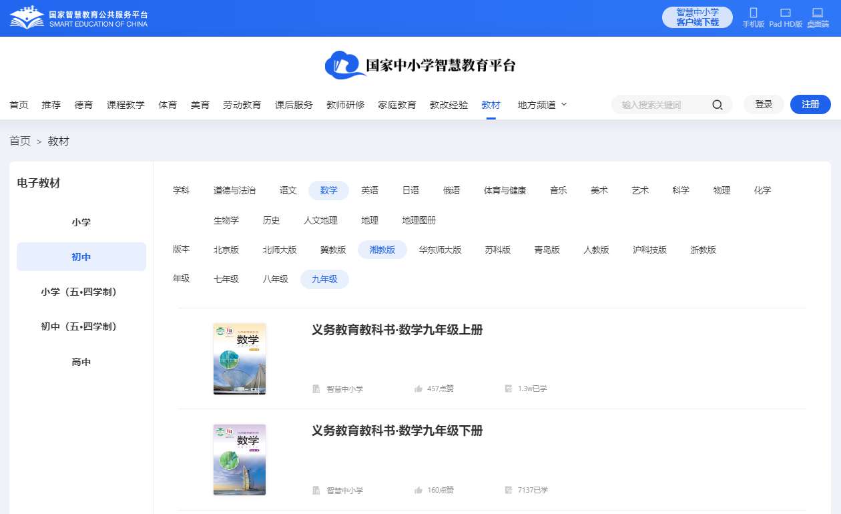The height and width of the screenshot is (514, 841).
Task: Open the 桌面端 desktop icon
Action: 817,13
